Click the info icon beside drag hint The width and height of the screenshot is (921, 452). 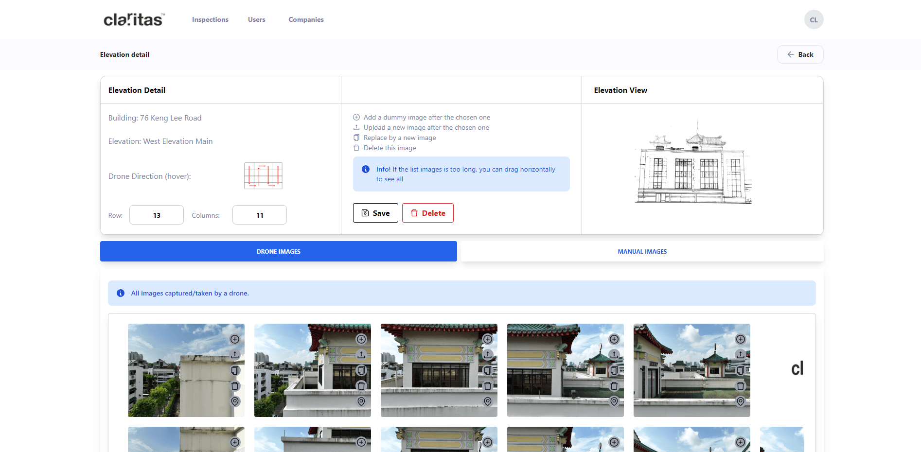(366, 169)
